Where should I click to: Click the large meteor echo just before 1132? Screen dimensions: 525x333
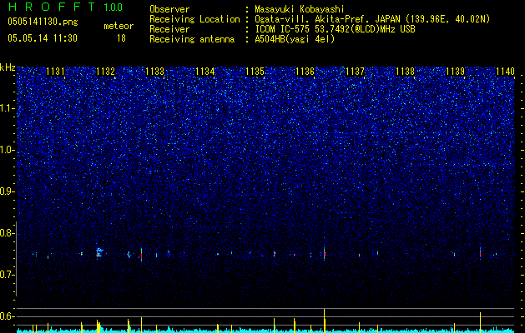(99, 252)
